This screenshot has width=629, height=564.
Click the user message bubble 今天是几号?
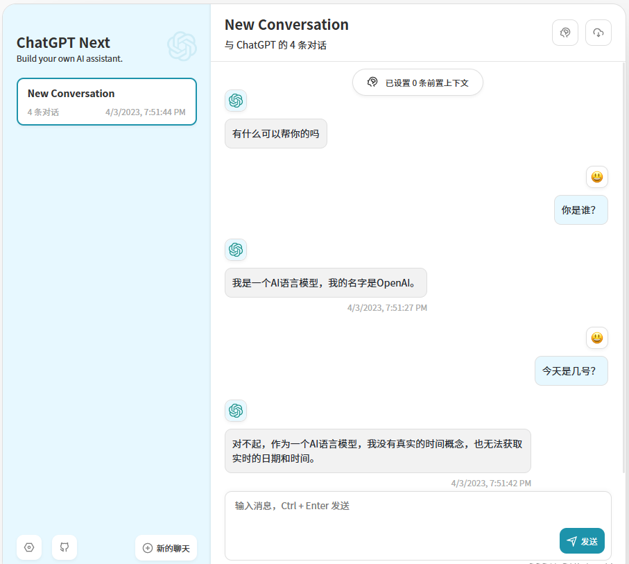pyautogui.click(x=571, y=370)
